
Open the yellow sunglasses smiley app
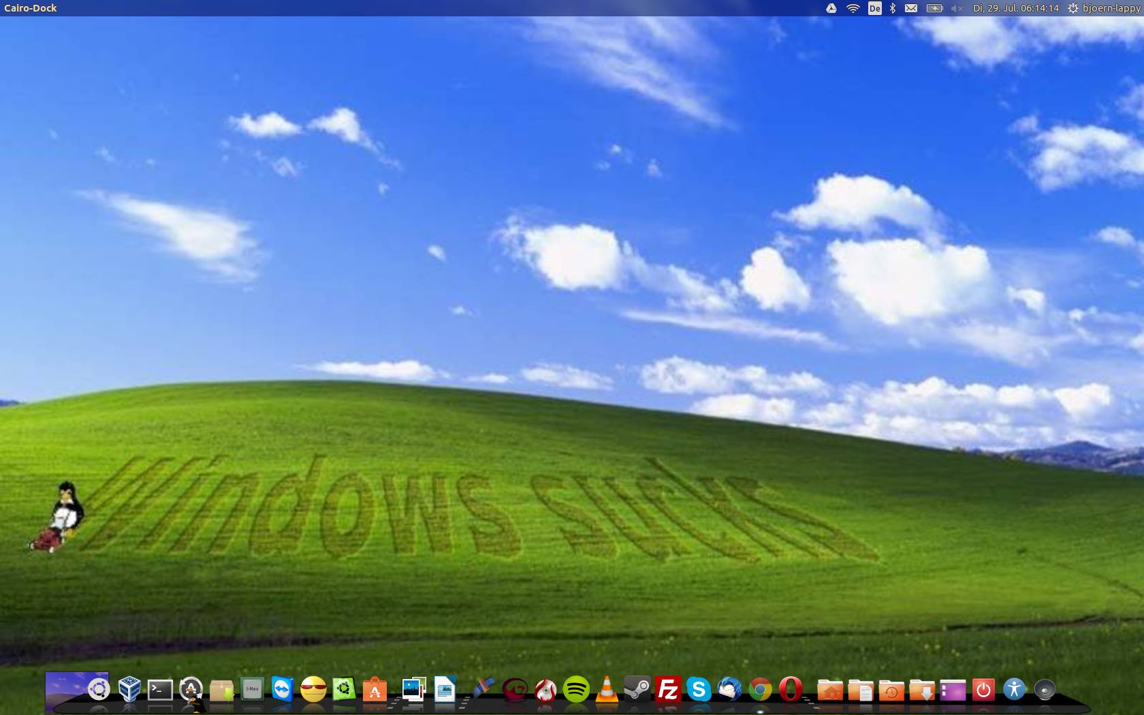click(x=313, y=689)
